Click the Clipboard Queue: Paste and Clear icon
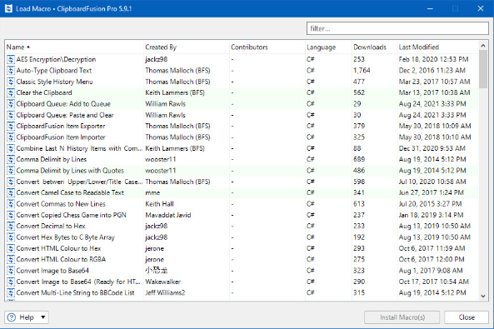 (x=11, y=115)
